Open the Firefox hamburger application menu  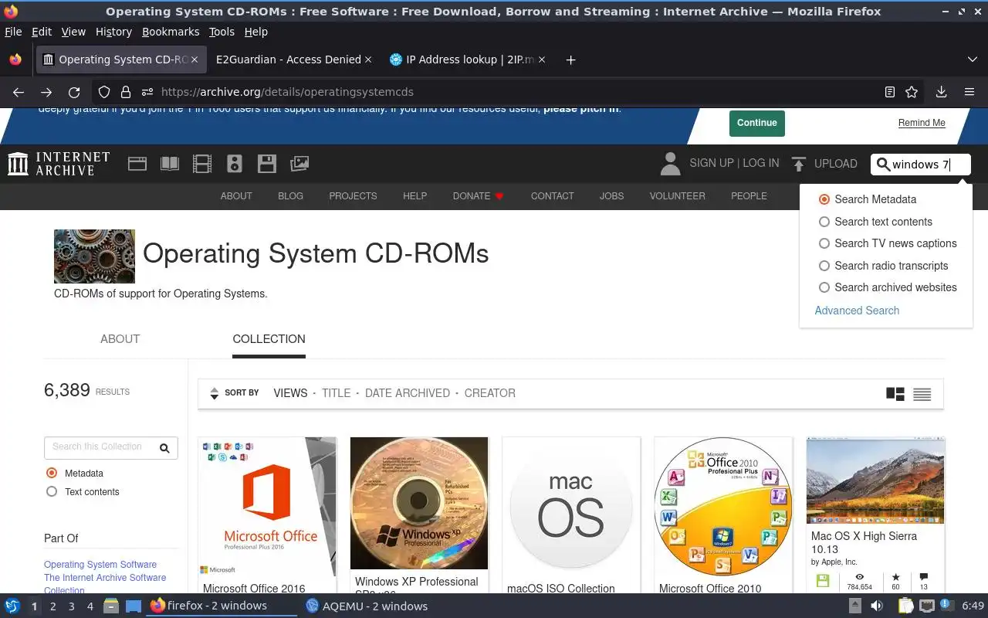(x=969, y=92)
